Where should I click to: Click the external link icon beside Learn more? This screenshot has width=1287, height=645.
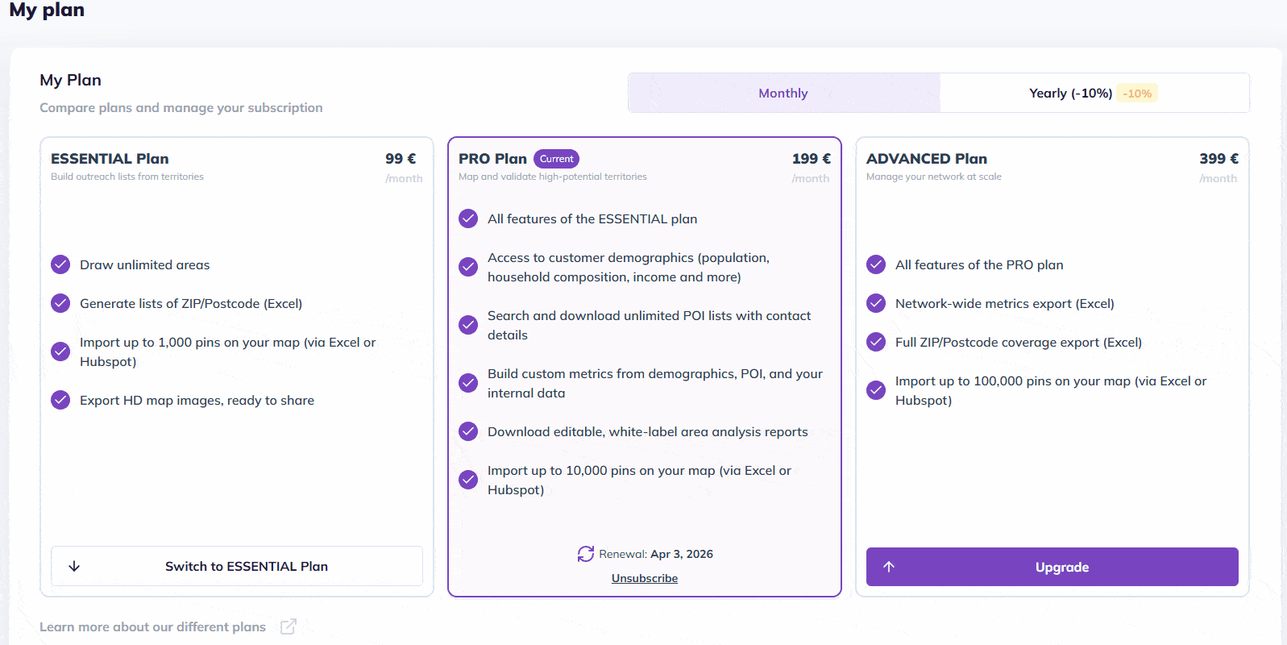pyautogui.click(x=288, y=626)
